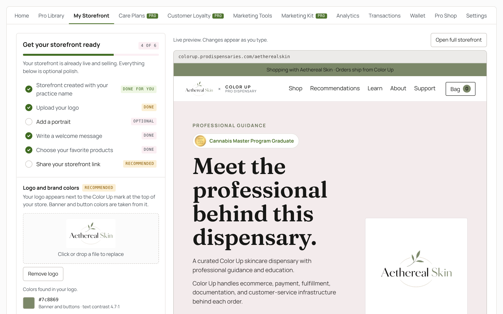The height and width of the screenshot is (314, 503).
Task: Open the Analytics tab
Action: tap(348, 16)
